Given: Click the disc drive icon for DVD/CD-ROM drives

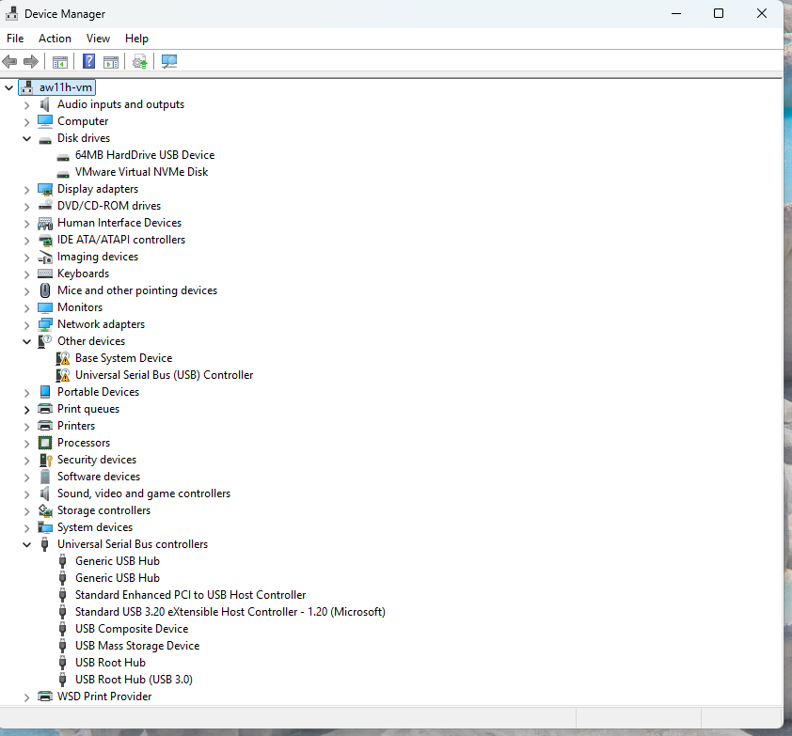Looking at the screenshot, I should [45, 206].
